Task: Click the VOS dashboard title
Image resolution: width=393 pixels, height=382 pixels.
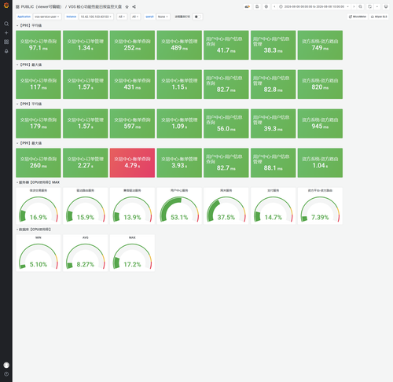Action: click(x=95, y=7)
